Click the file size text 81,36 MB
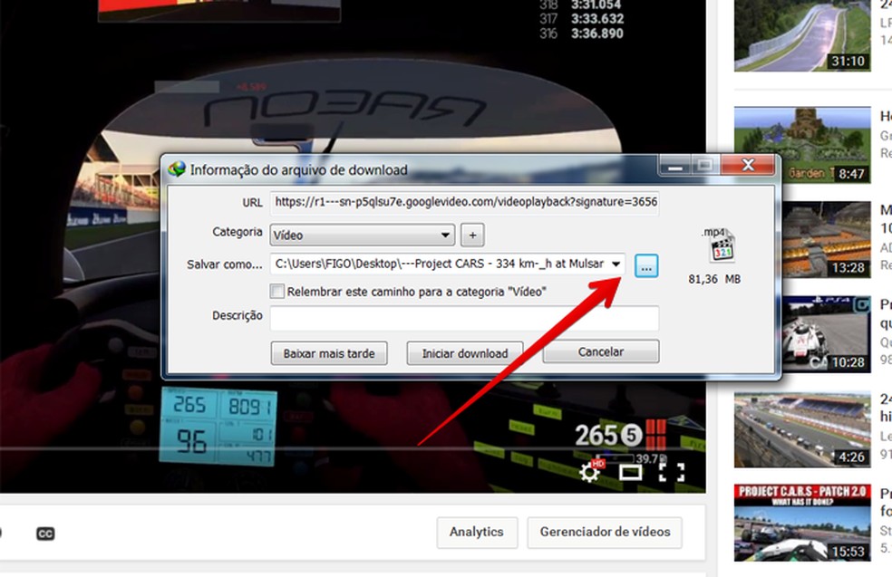 714,279
